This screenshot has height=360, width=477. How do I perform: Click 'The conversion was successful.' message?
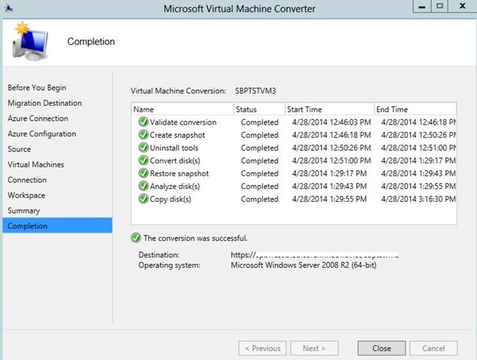tap(195, 238)
